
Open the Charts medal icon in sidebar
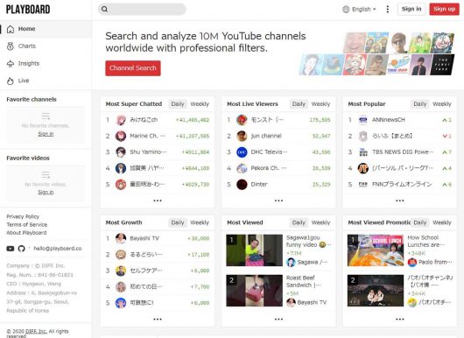click(11, 46)
